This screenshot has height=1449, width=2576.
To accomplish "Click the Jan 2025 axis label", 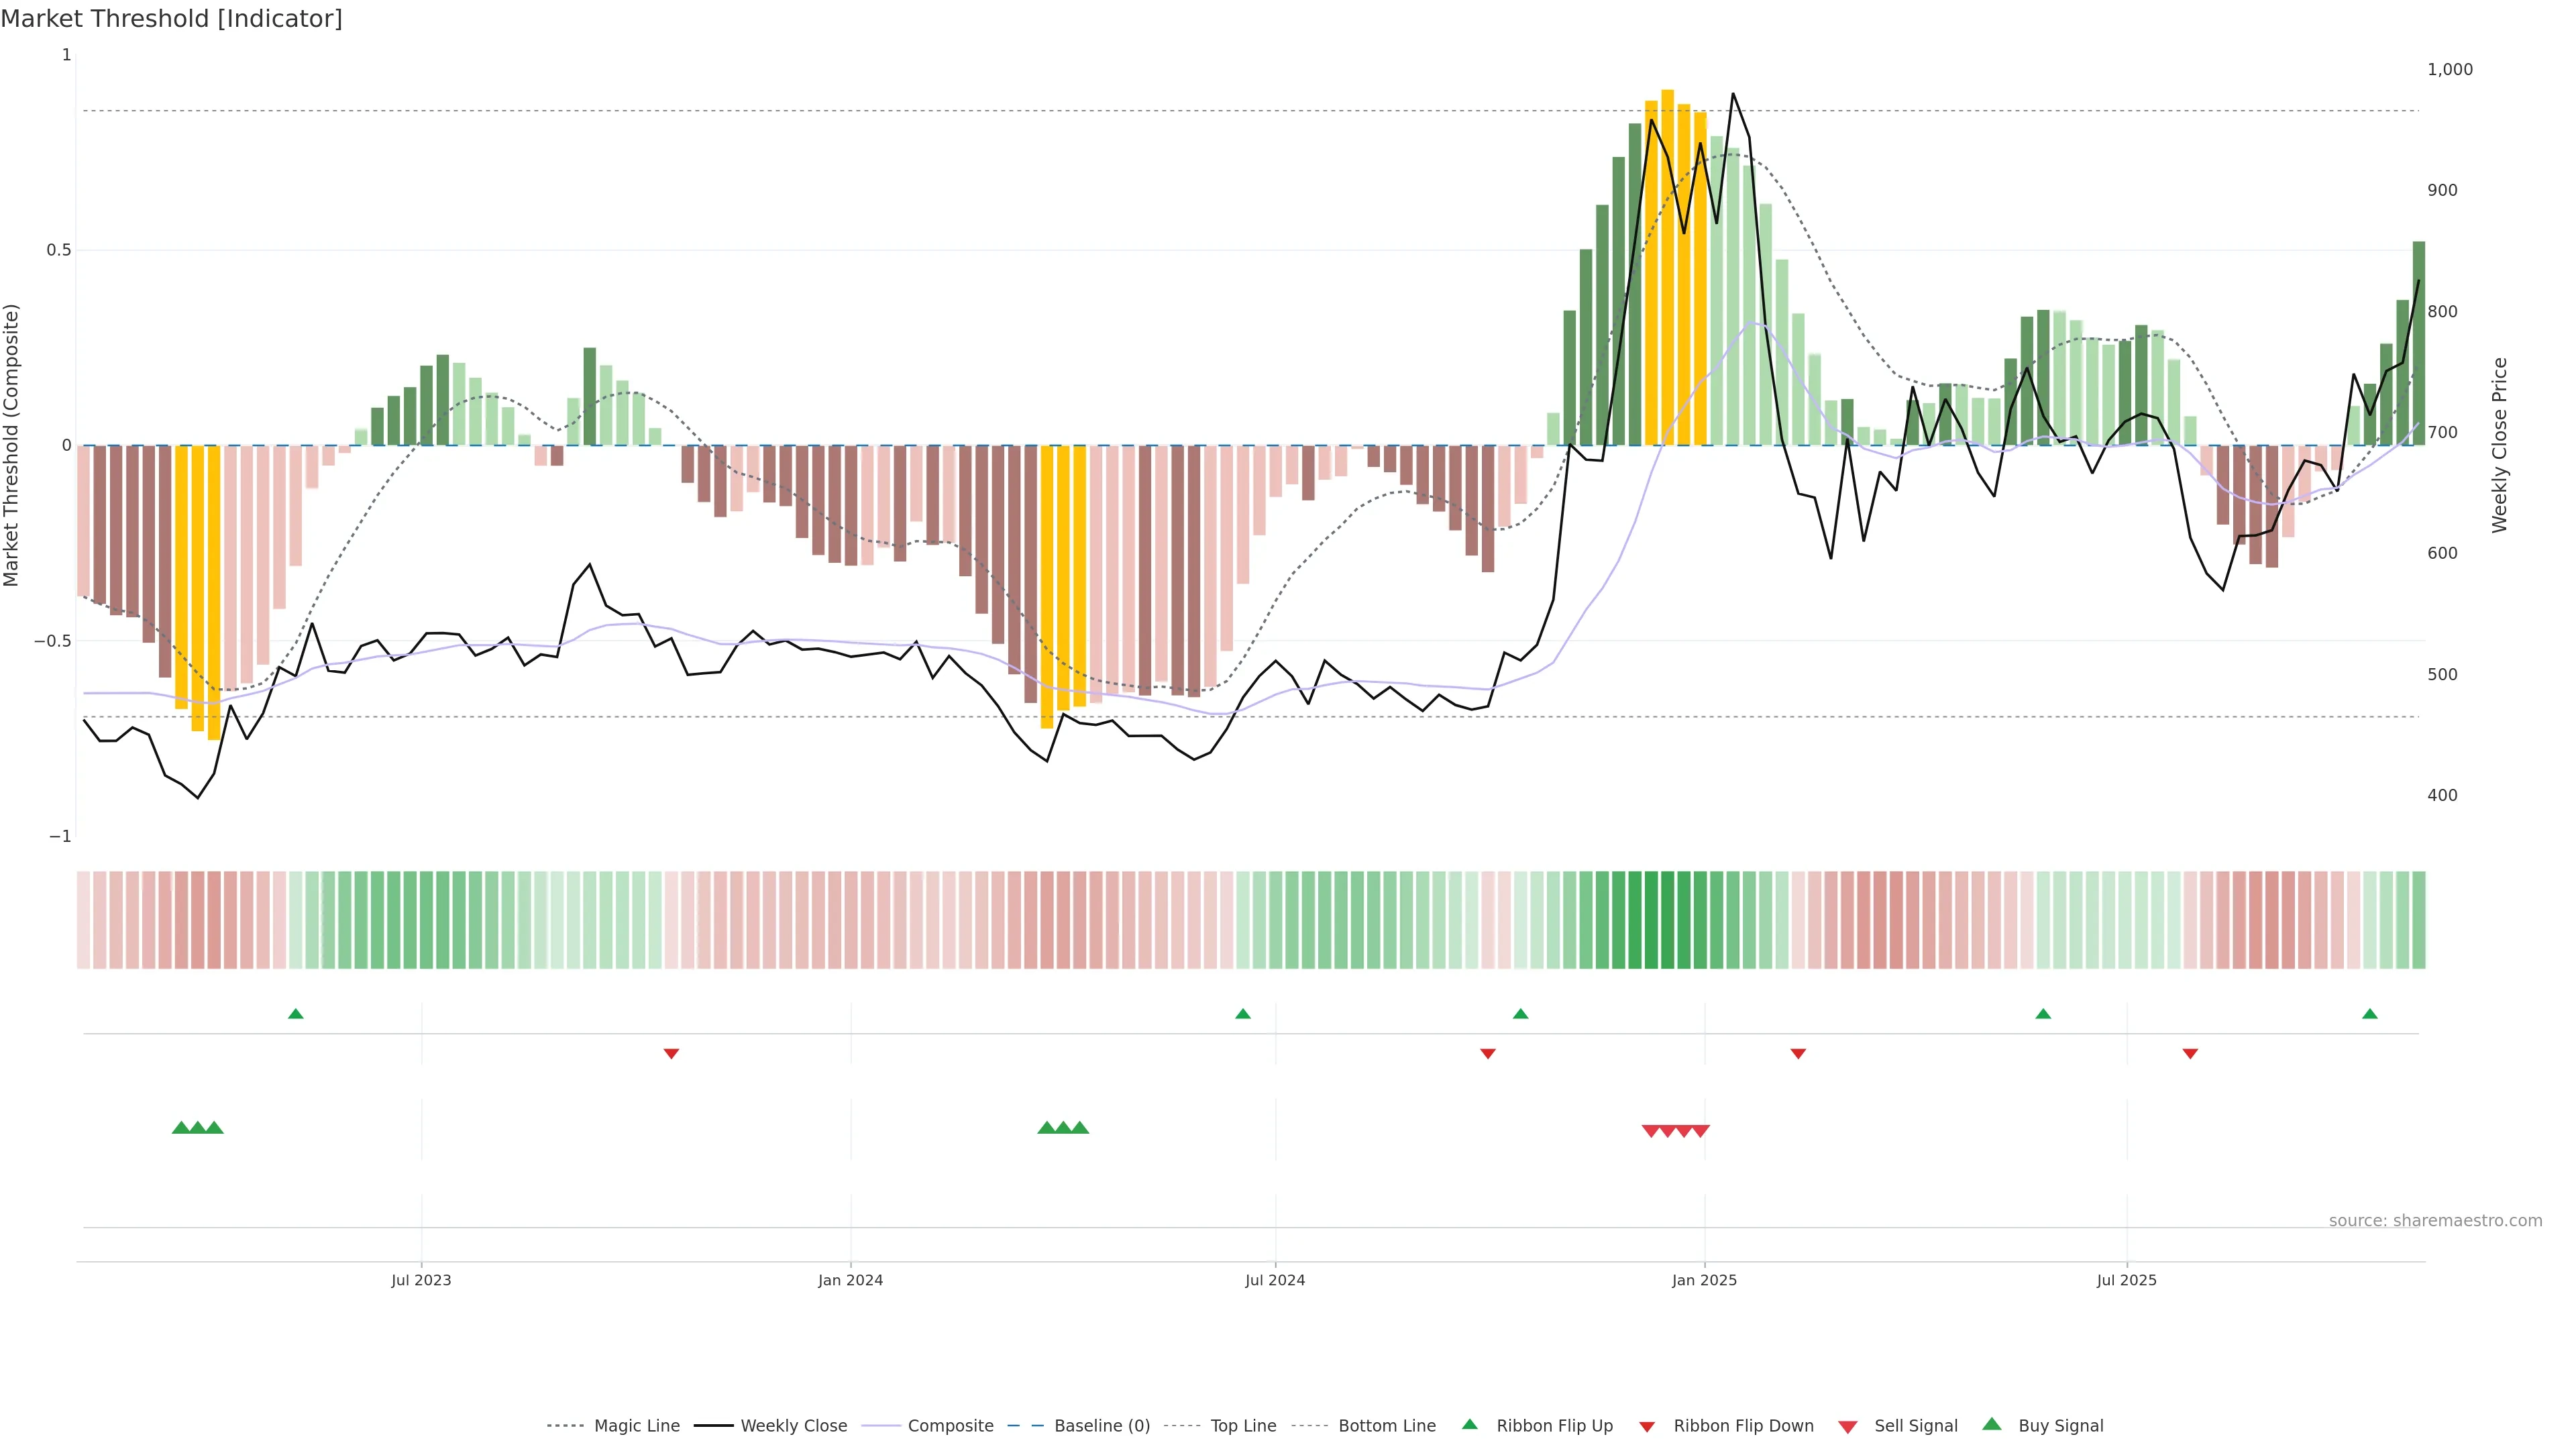I will pos(1704,1280).
